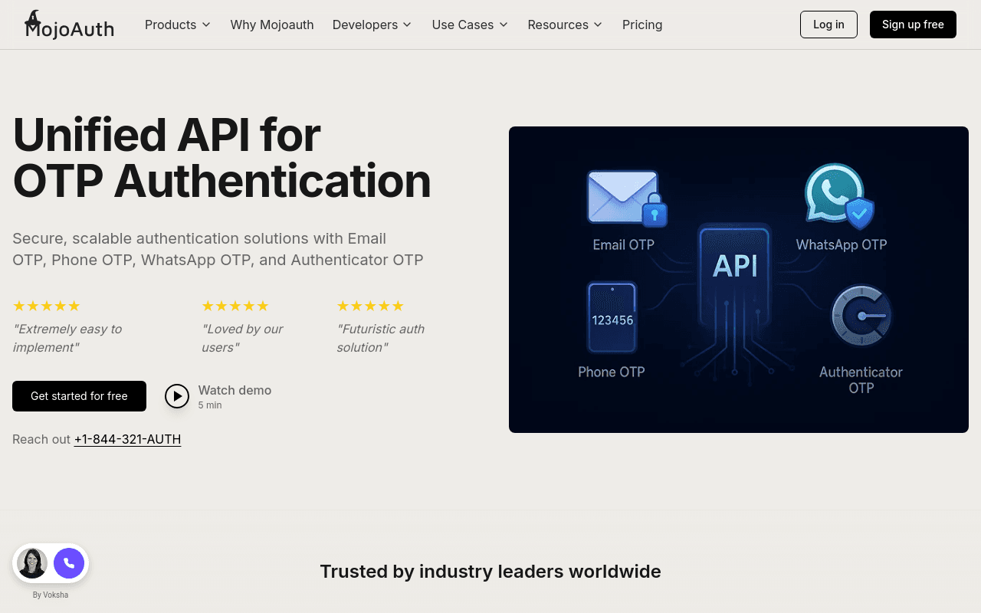
Task: Click the "Extremely easy to implement" quote
Action: [x=67, y=338]
